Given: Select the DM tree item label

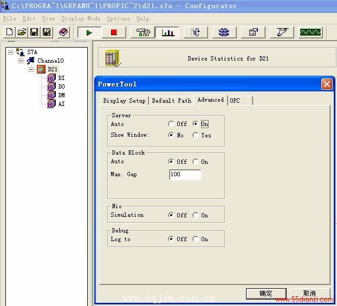Looking at the screenshot, I should [x=61, y=95].
